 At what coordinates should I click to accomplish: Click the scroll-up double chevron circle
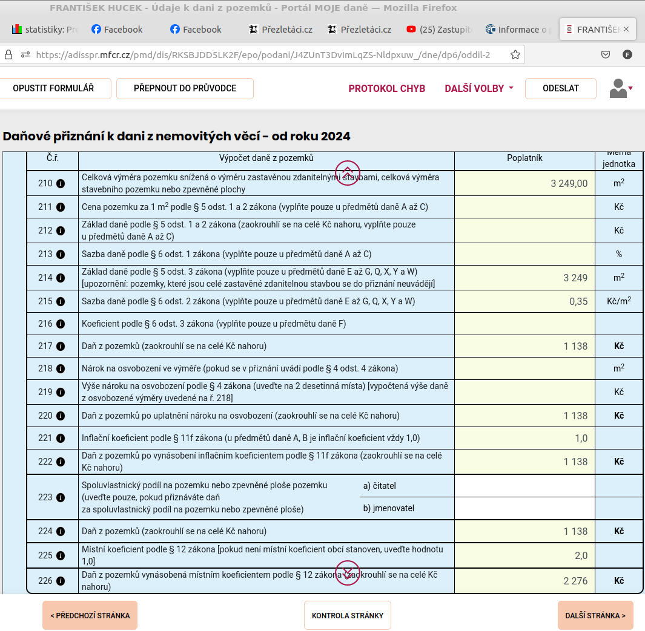348,173
